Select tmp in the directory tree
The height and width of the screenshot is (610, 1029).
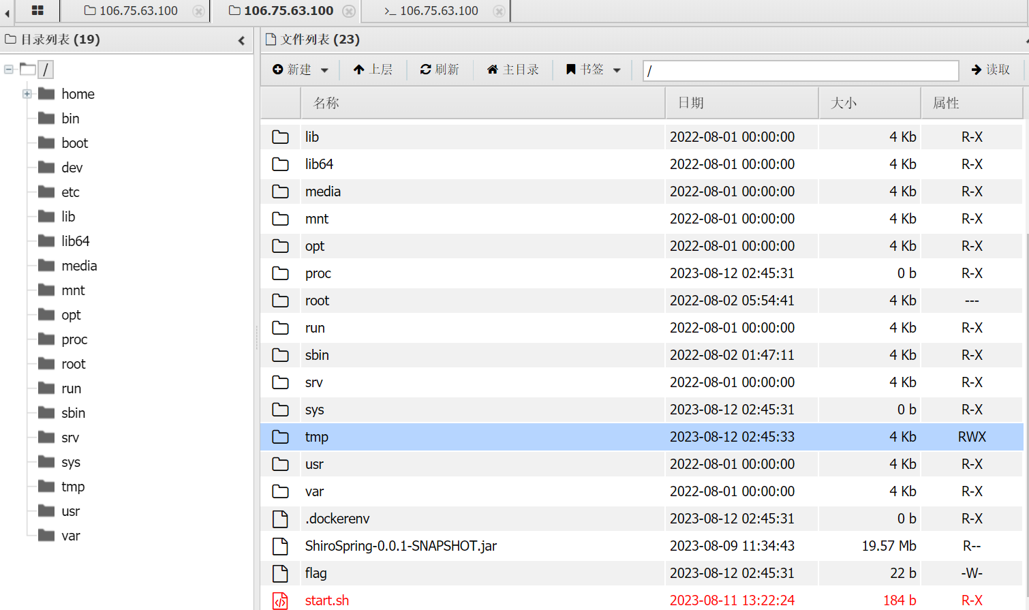[73, 487]
